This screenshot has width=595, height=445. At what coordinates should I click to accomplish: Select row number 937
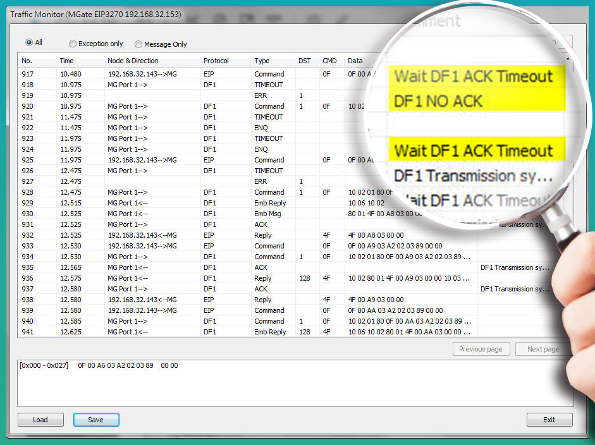point(28,289)
